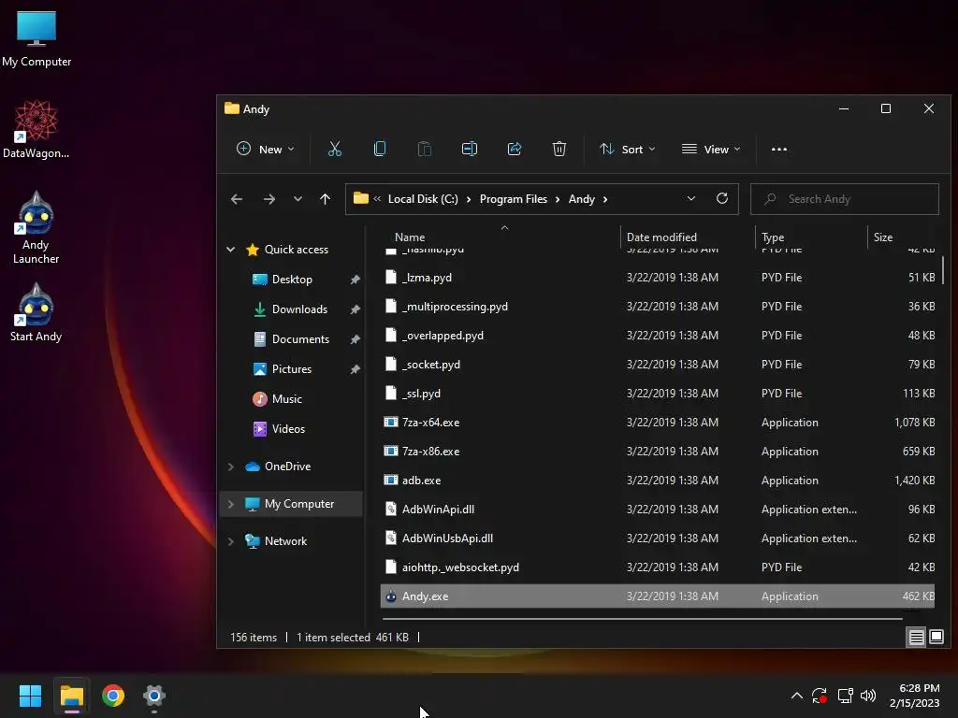Expand My Computer tree node
The width and height of the screenshot is (958, 718).
point(231,504)
